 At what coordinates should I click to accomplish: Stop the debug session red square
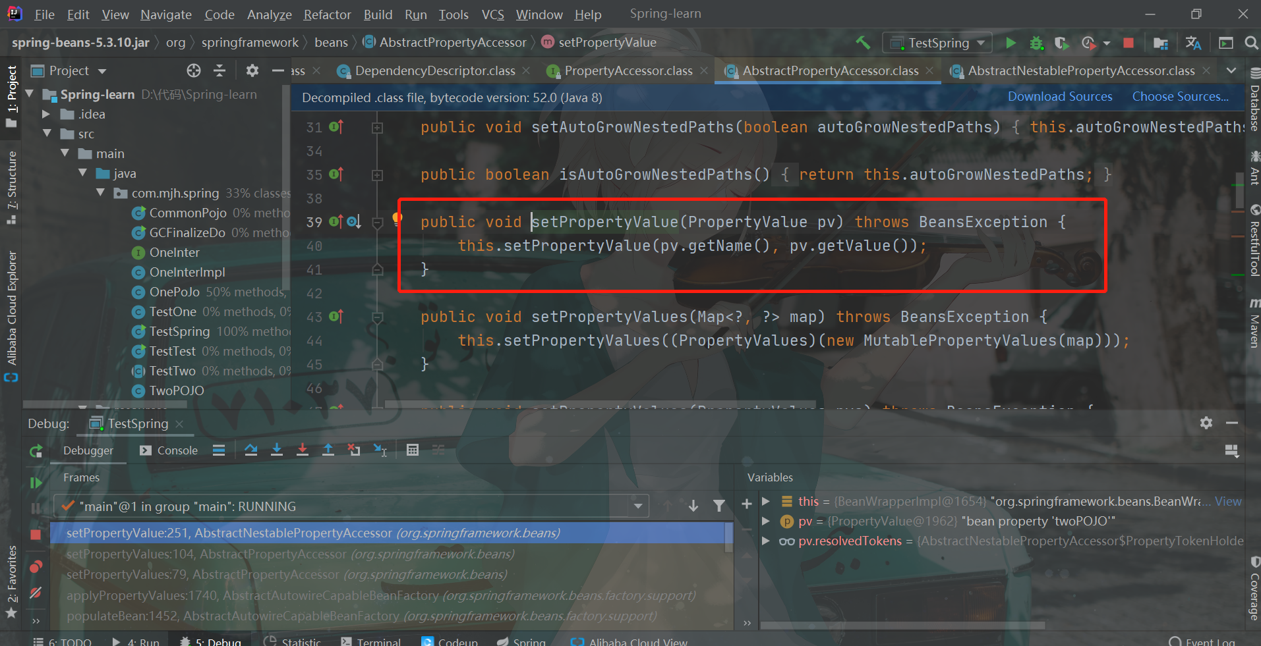36,534
